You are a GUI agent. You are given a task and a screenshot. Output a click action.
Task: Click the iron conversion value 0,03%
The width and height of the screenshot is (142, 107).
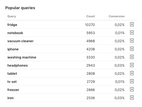120,98
